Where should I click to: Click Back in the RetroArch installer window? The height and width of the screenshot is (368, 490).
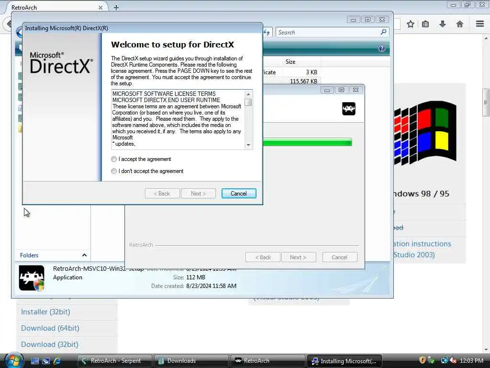coord(263,257)
